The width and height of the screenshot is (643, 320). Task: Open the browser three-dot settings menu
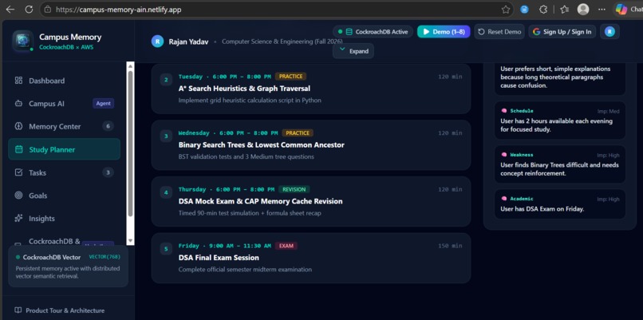602,10
